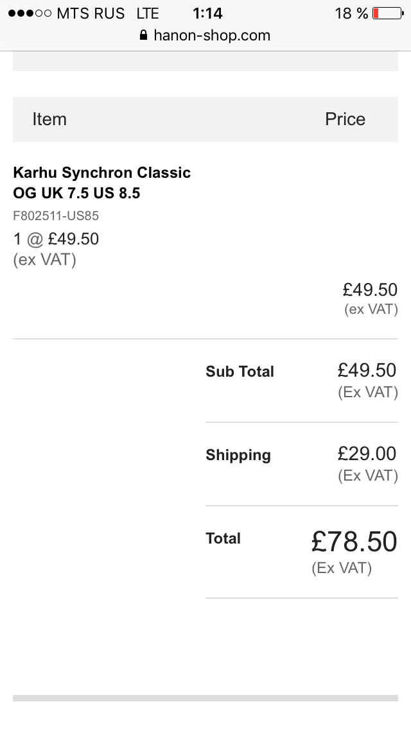The image size is (411, 729).
Task: Tap the £29.00 shipping cost
Action: 367,454
